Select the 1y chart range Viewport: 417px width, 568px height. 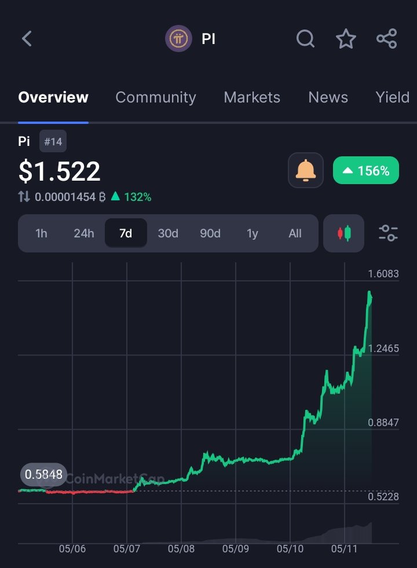(253, 233)
